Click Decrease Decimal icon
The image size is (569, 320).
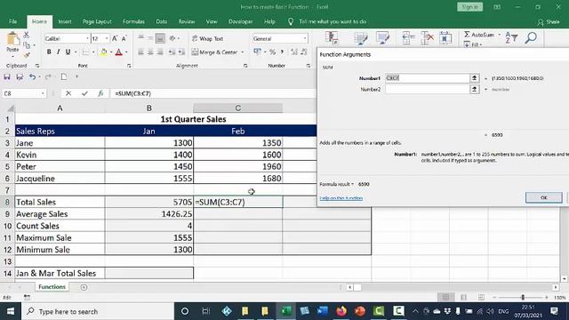click(x=304, y=52)
